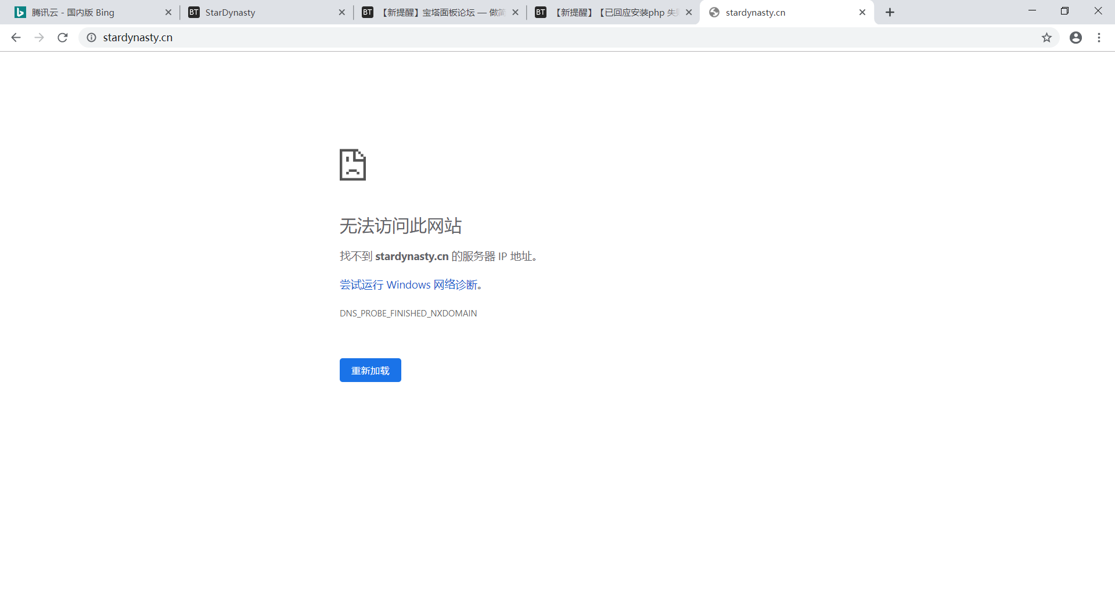This screenshot has height=598, width=1115.
Task: Click the site information icon in address bar
Action: [x=91, y=37]
